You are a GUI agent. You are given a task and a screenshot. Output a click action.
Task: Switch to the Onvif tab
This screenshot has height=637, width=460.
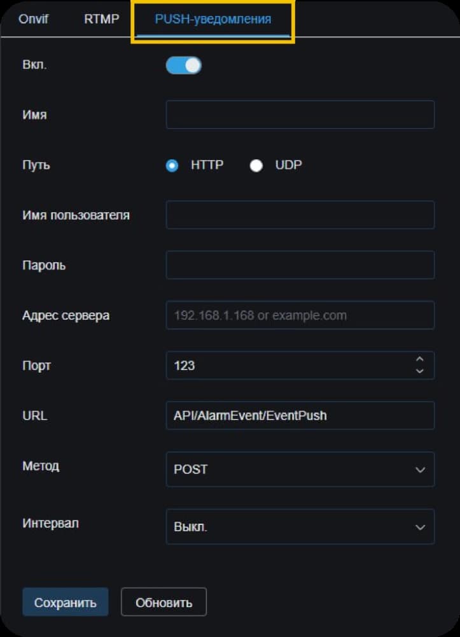[33, 19]
